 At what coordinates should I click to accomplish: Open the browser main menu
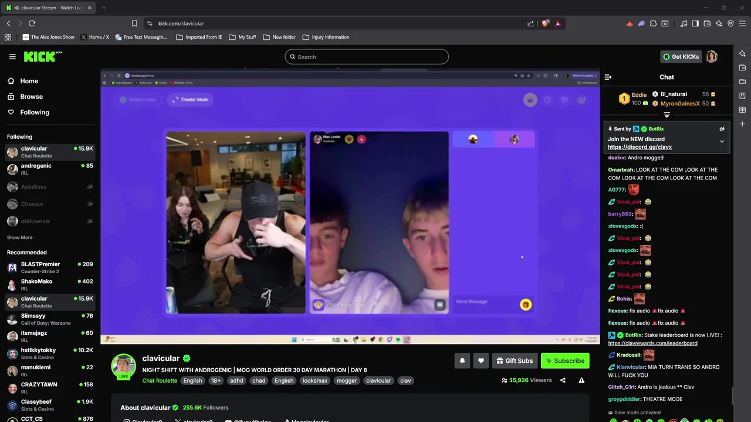742,23
